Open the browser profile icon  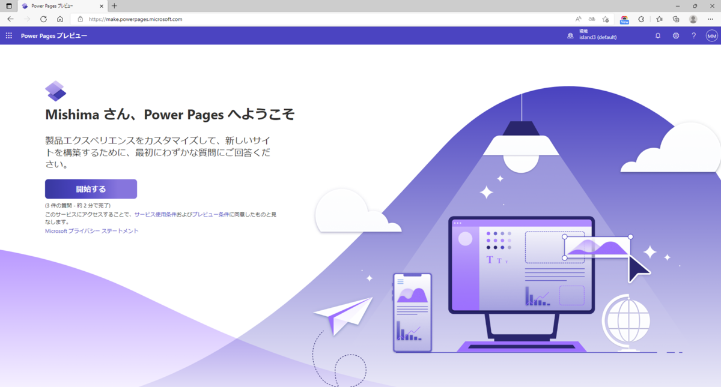[x=693, y=19]
